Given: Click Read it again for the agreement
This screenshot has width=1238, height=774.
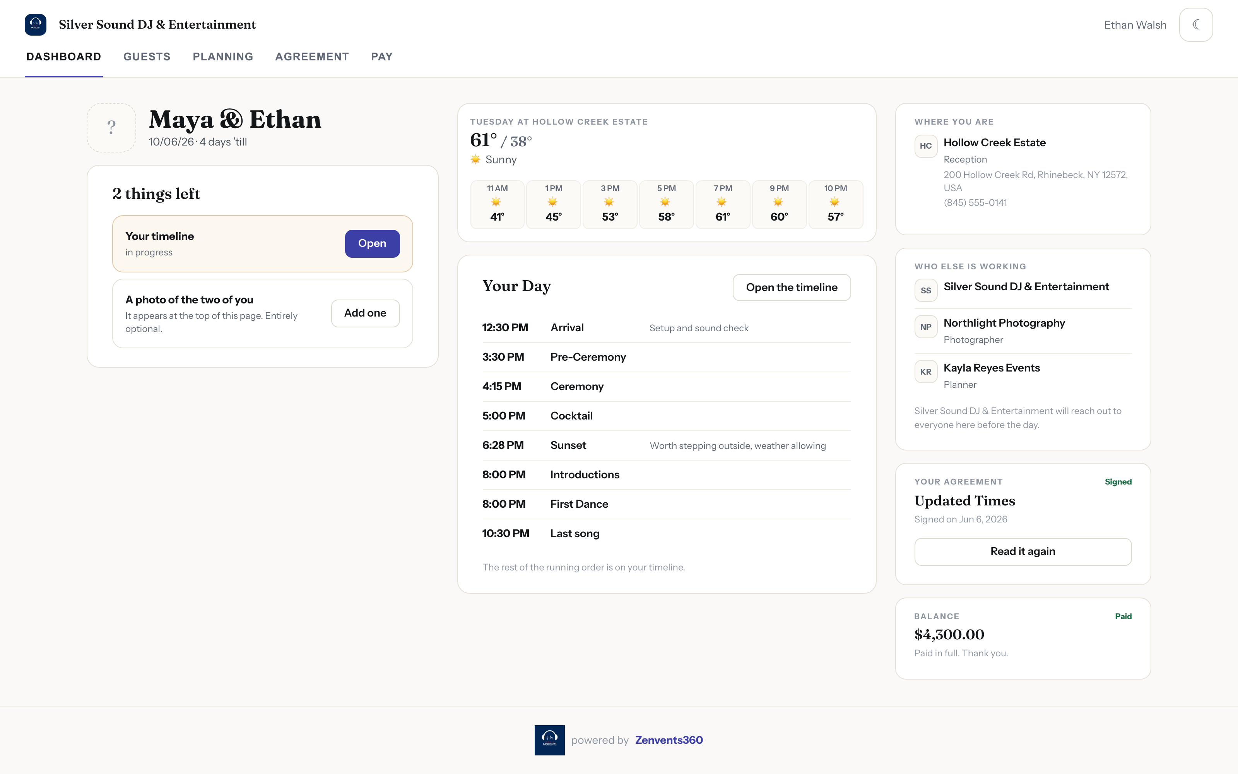Looking at the screenshot, I should [1023, 551].
